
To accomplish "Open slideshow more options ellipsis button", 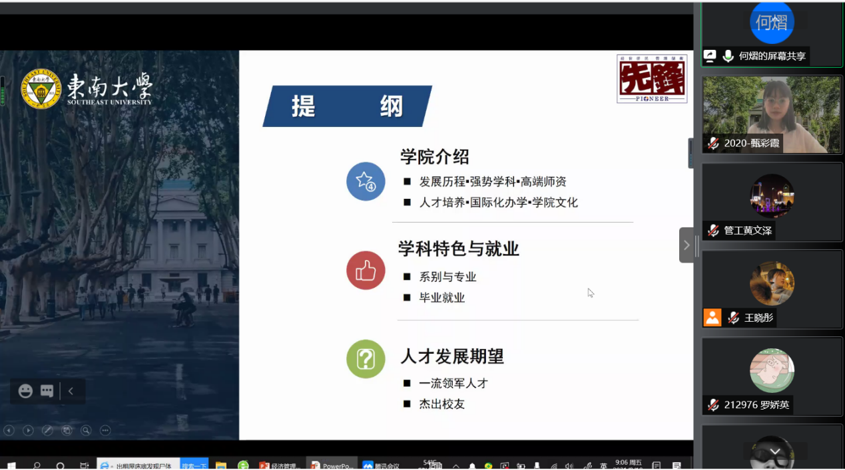I will click(x=105, y=430).
